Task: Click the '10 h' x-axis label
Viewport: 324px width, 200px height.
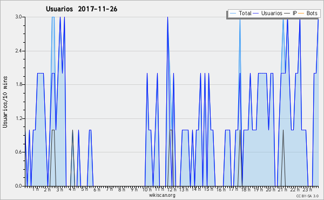Action: 147,190
